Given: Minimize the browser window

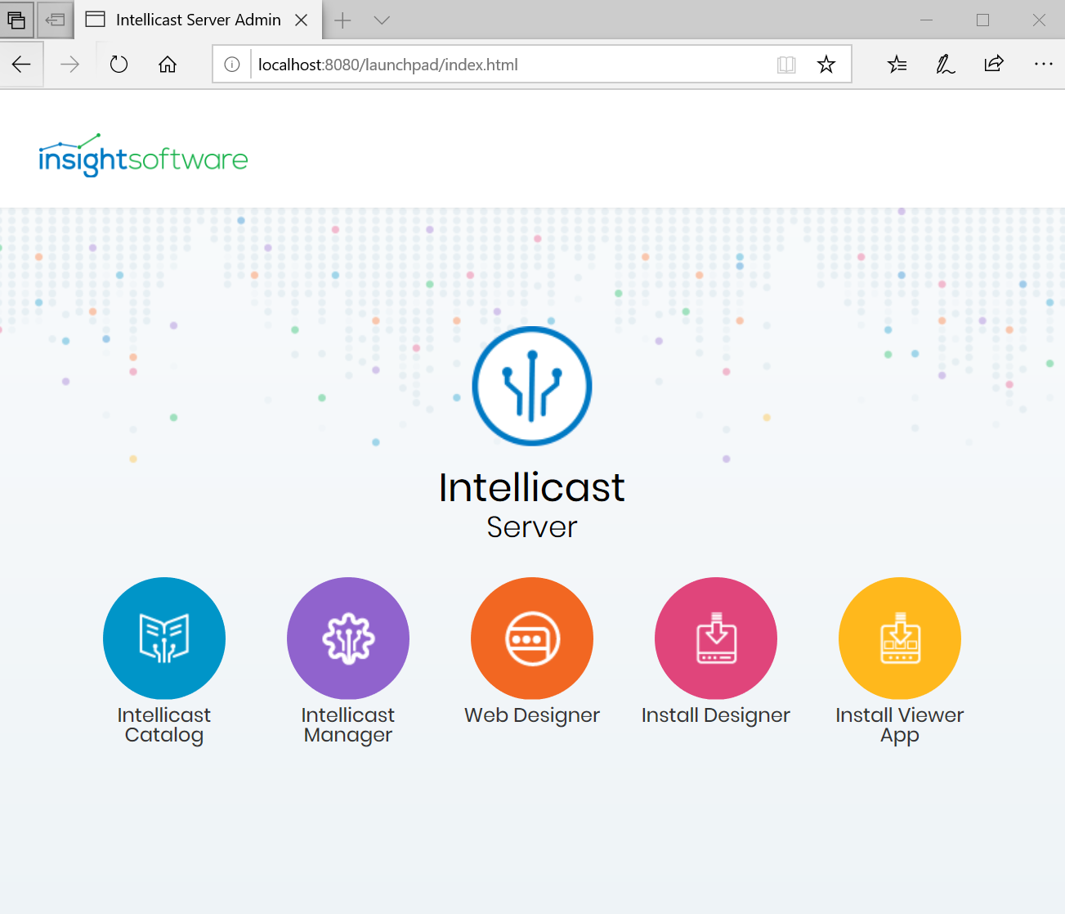Looking at the screenshot, I should tap(927, 20).
